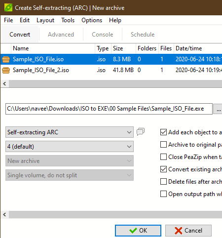Click the browse (...) button beside output path
This screenshot has height=238, width=222.
click(218, 109)
